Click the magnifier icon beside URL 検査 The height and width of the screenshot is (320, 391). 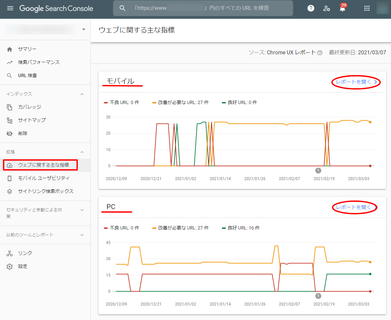[10, 76]
